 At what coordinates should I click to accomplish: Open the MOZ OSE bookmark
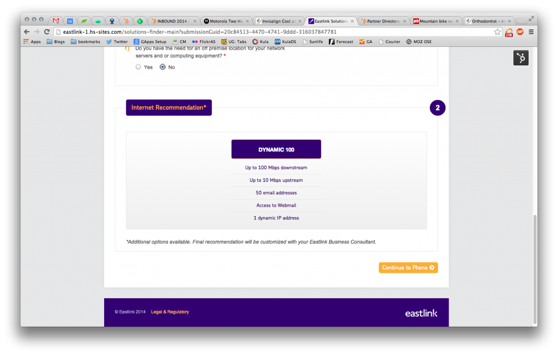[x=419, y=41]
